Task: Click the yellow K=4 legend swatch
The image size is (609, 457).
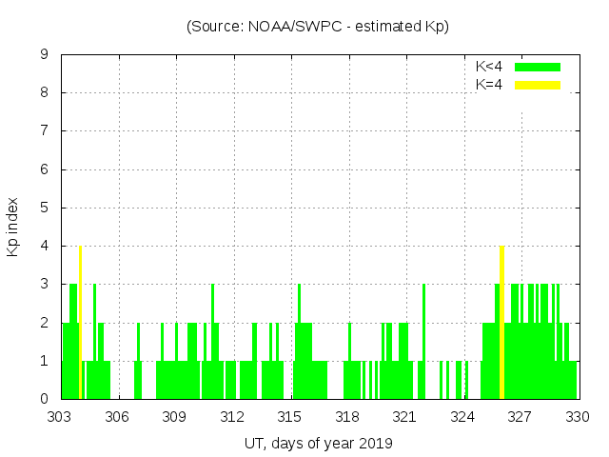Action: [538, 85]
